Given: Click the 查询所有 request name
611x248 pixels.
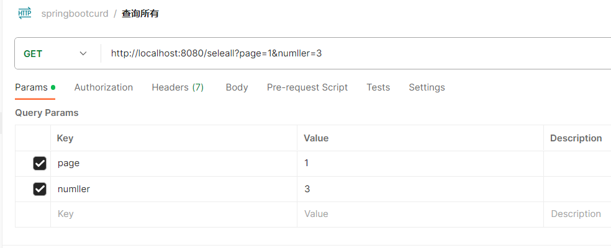Looking at the screenshot, I should 140,13.
